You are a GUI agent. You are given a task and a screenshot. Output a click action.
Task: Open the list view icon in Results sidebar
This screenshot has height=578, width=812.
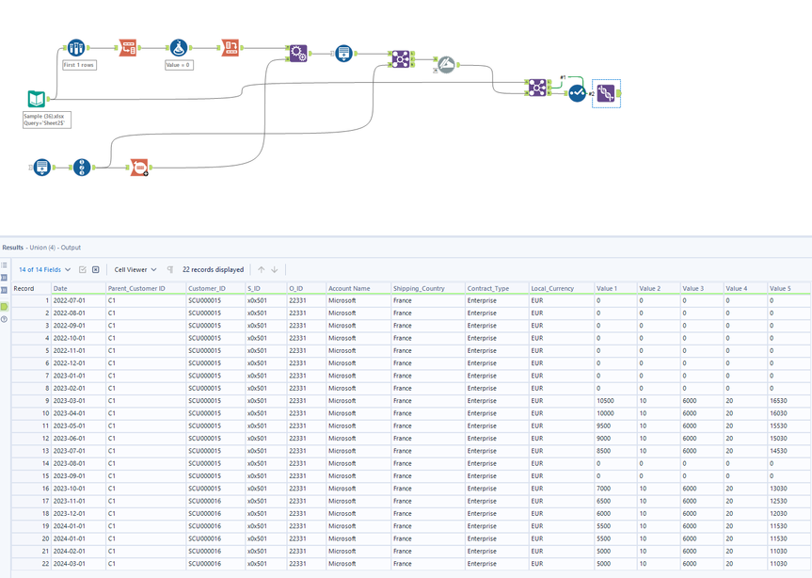click(x=4, y=265)
